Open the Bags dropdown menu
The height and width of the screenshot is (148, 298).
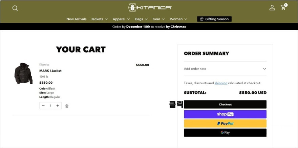(x=141, y=19)
